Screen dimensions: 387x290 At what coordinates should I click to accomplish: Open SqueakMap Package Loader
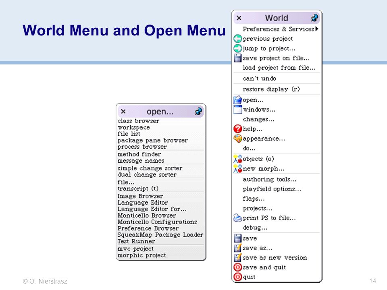click(161, 235)
